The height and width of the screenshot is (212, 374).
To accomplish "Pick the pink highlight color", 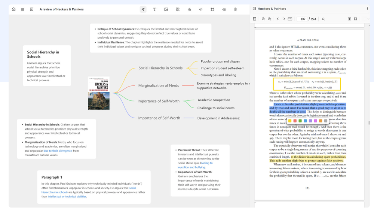I will point(315,121).
